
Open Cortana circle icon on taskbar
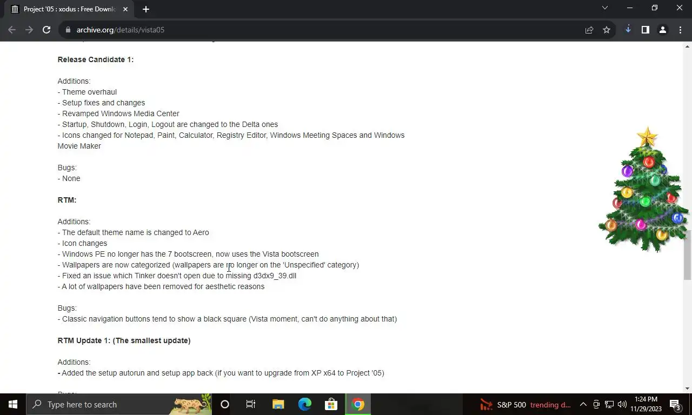coord(225,404)
